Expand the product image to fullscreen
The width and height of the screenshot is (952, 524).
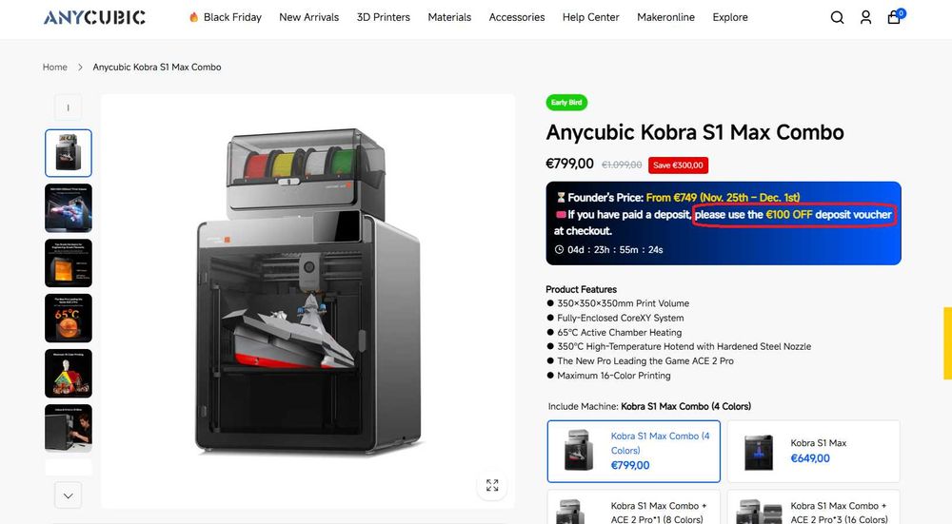click(492, 485)
